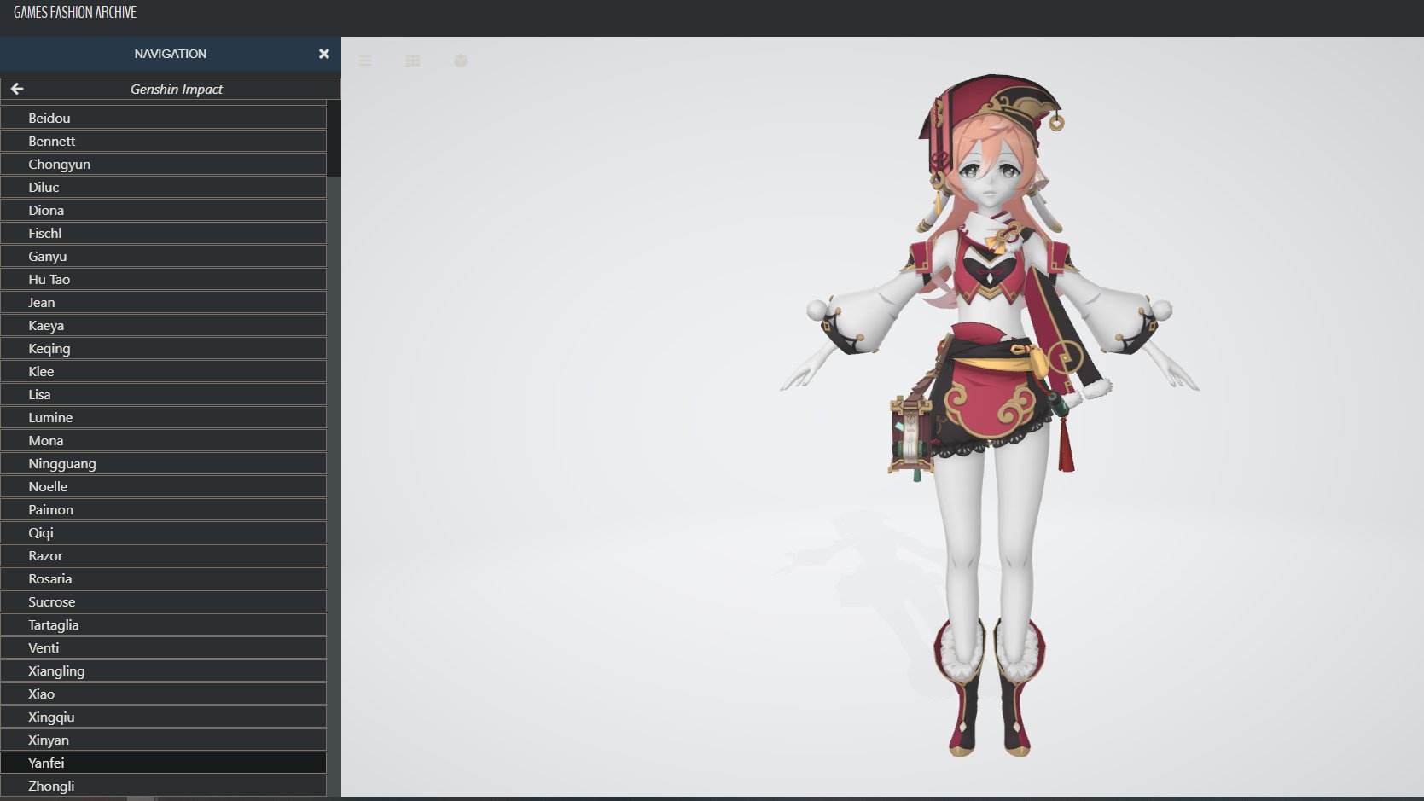Viewport: 1424px width, 801px height.
Task: Select Beidou from the character list
Action: pos(163,118)
